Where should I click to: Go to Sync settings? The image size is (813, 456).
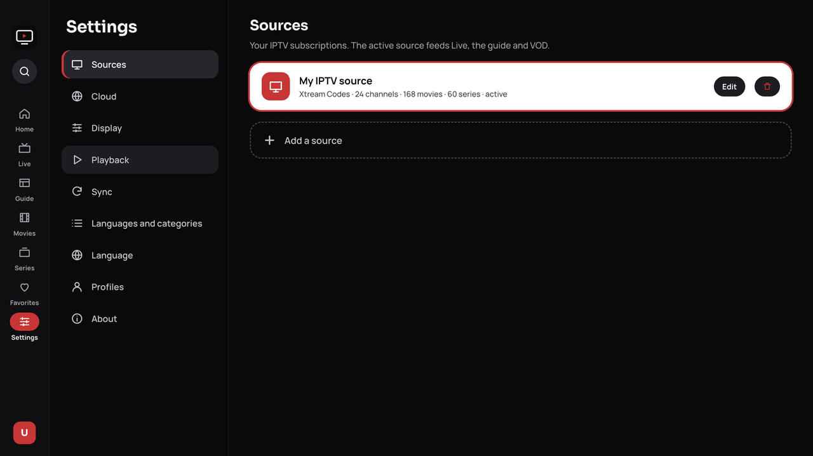(140, 191)
